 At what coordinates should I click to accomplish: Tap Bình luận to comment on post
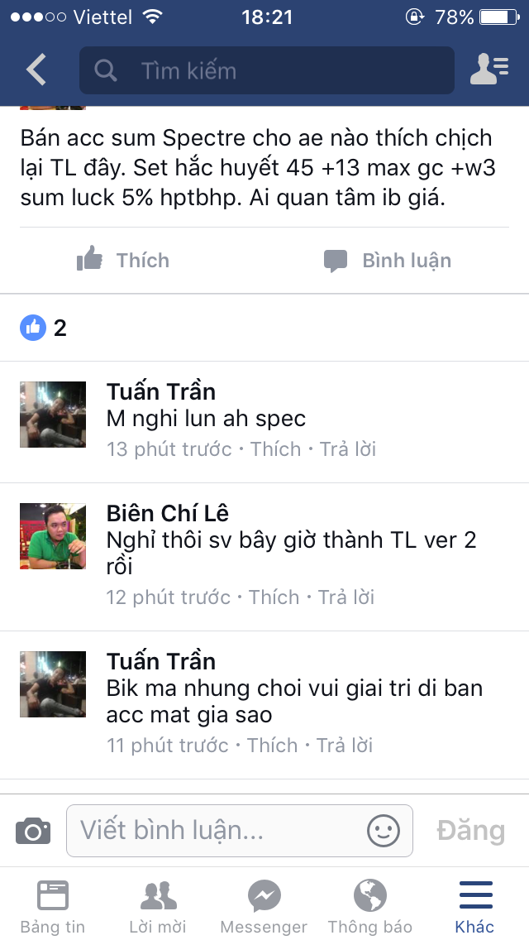coord(387,260)
